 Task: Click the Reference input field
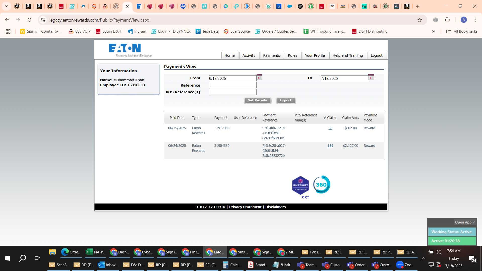[x=232, y=85]
